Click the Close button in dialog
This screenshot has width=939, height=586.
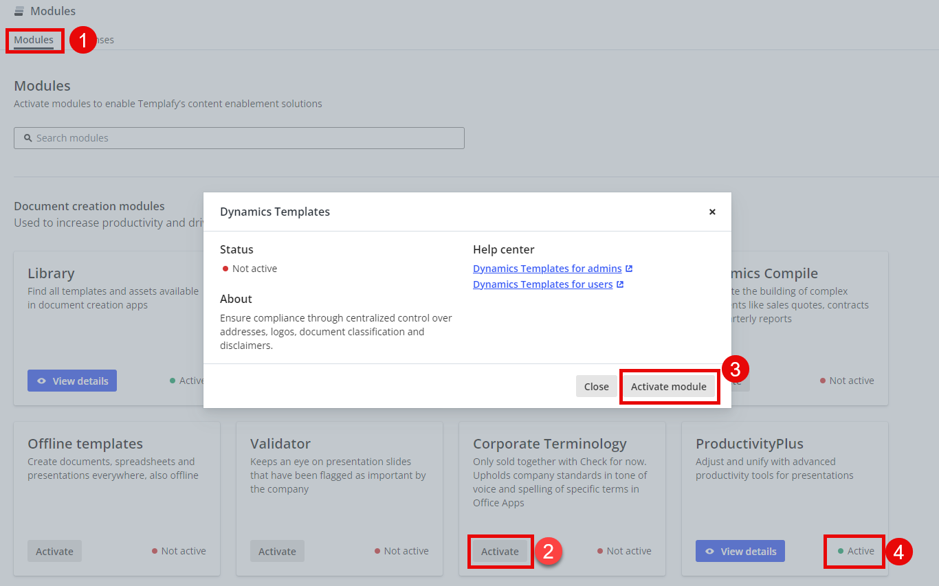click(x=596, y=386)
